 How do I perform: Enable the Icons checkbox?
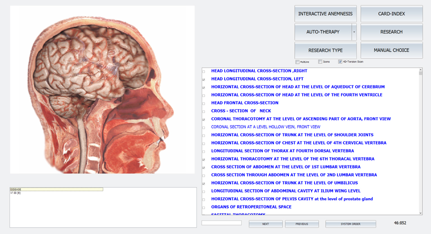320,62
